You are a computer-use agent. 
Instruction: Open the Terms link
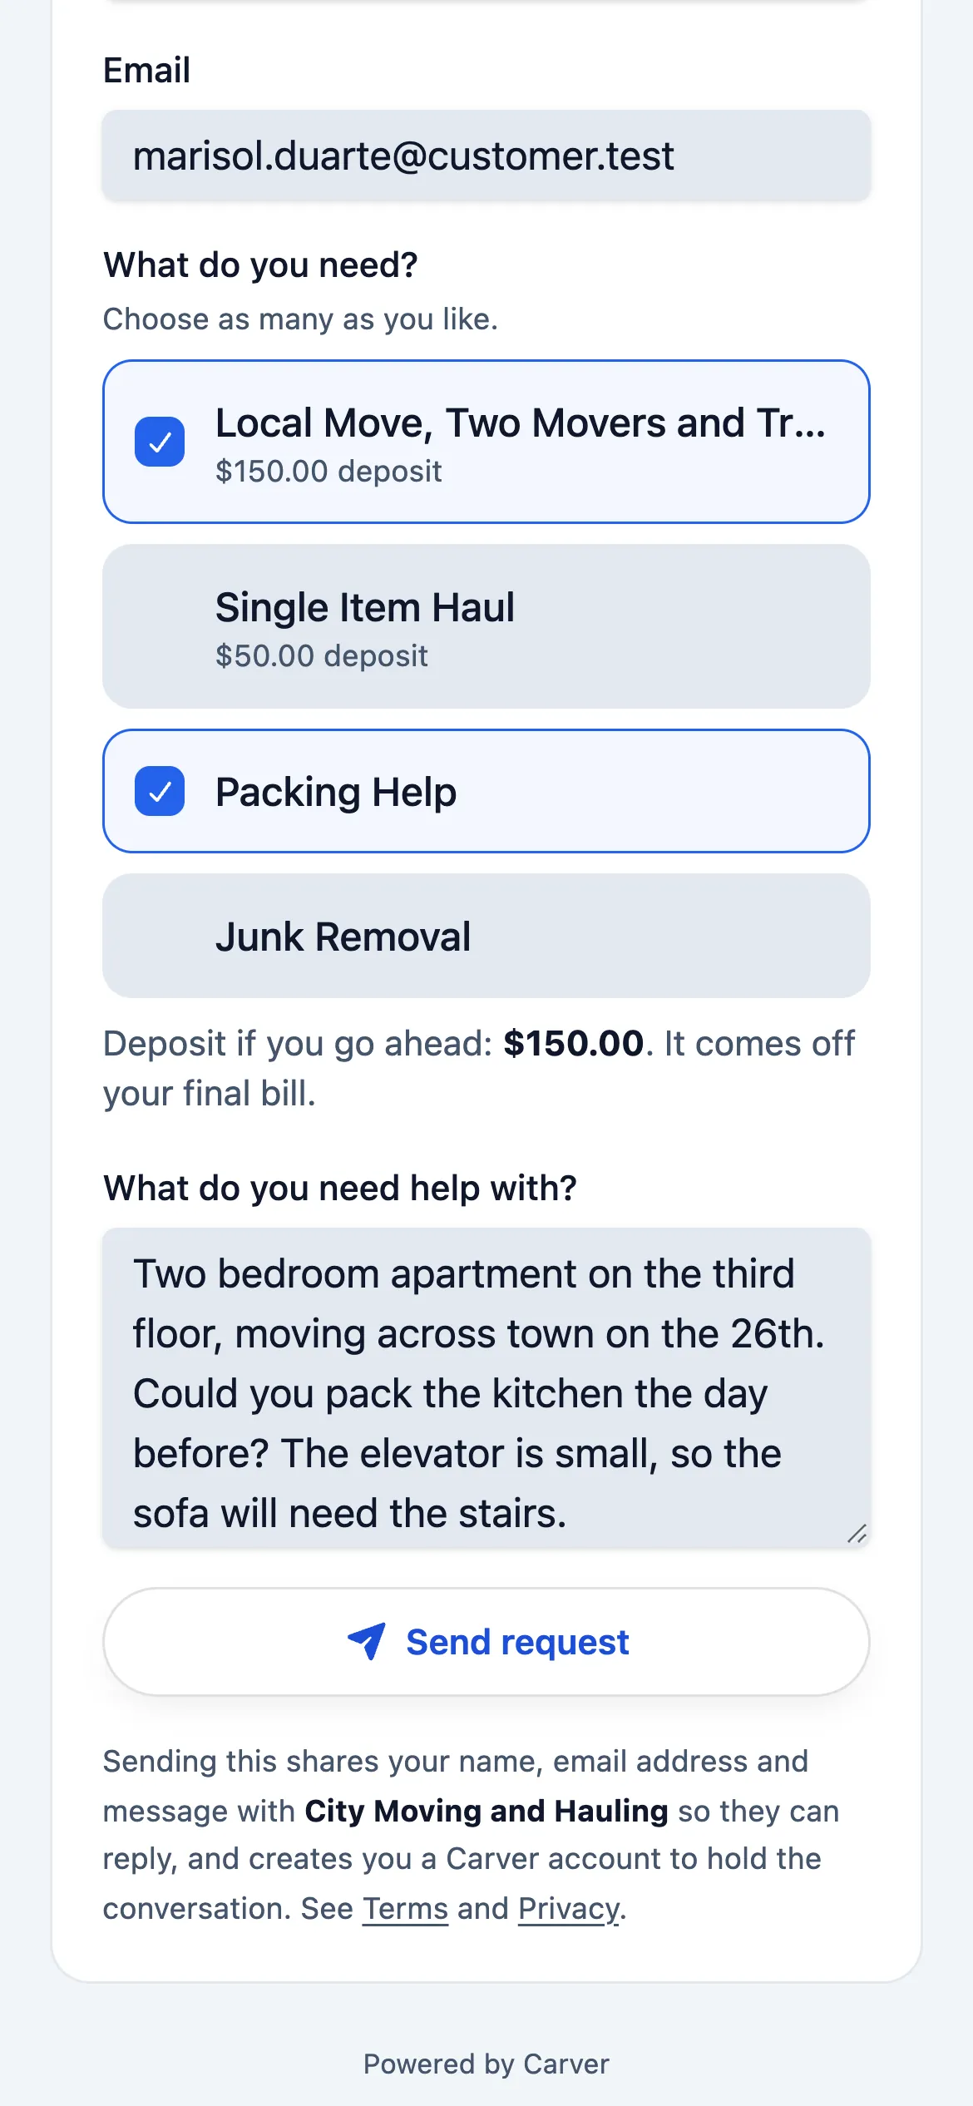pyautogui.click(x=406, y=1908)
